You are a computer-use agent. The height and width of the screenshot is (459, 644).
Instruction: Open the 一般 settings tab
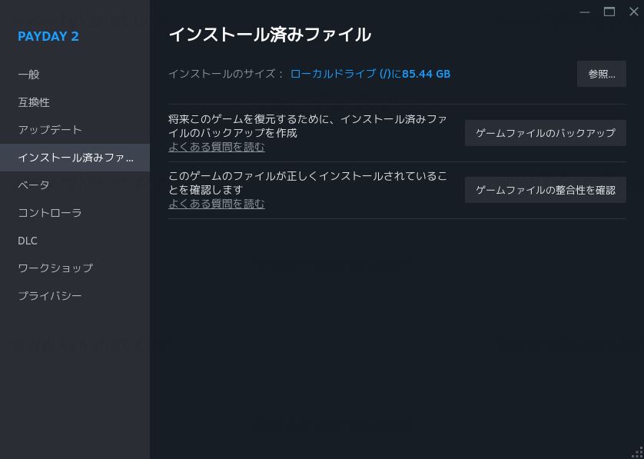pyautogui.click(x=75, y=75)
